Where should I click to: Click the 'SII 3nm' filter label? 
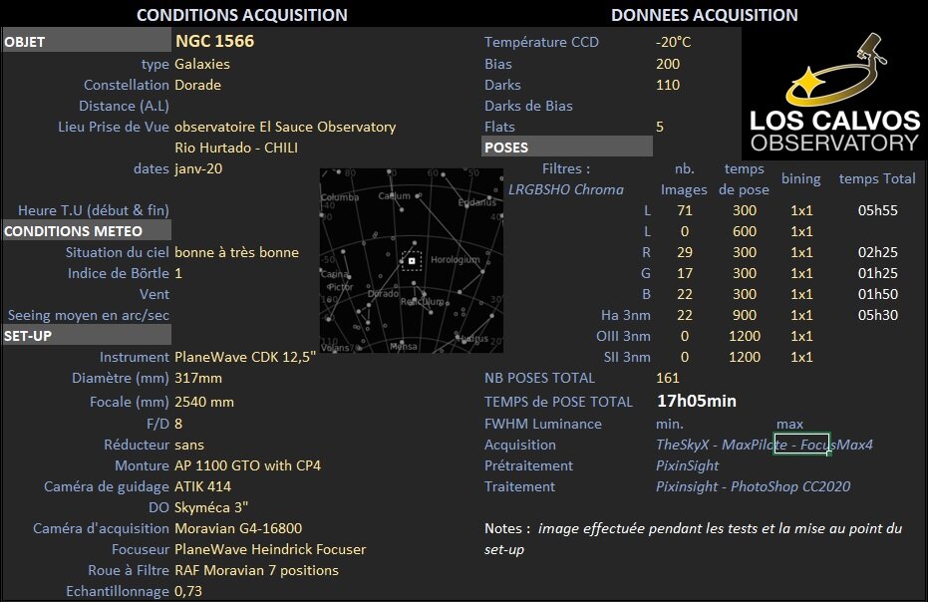coord(627,357)
